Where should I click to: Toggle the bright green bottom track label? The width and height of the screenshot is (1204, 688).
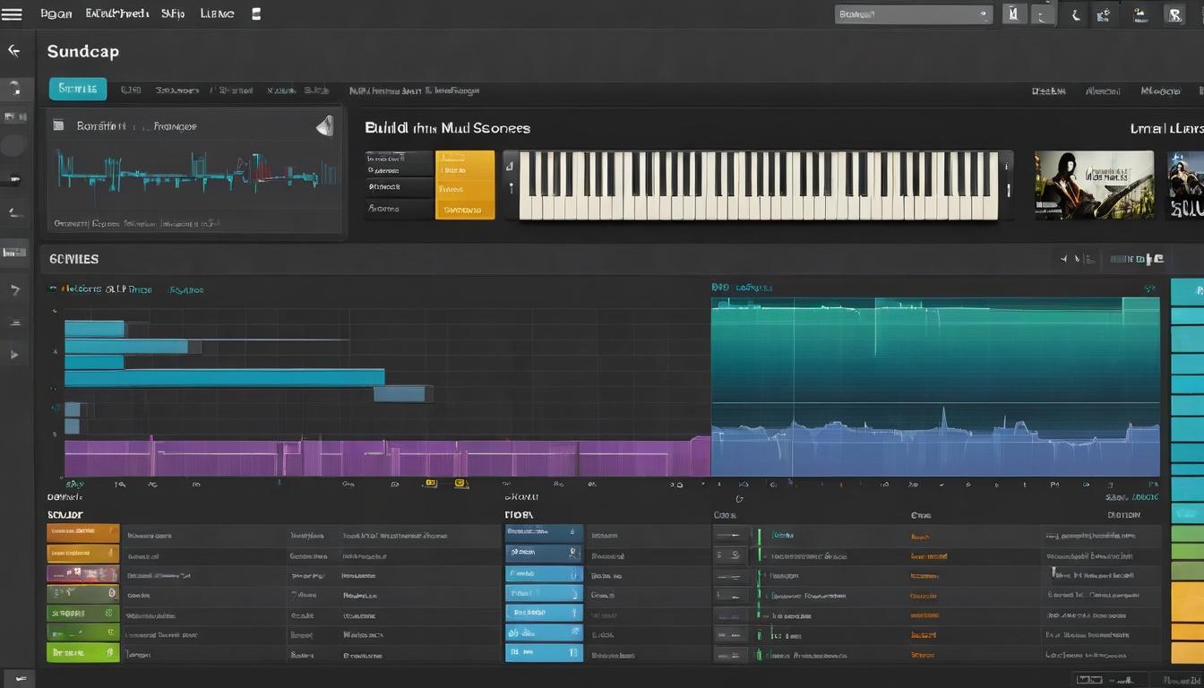[x=82, y=653]
